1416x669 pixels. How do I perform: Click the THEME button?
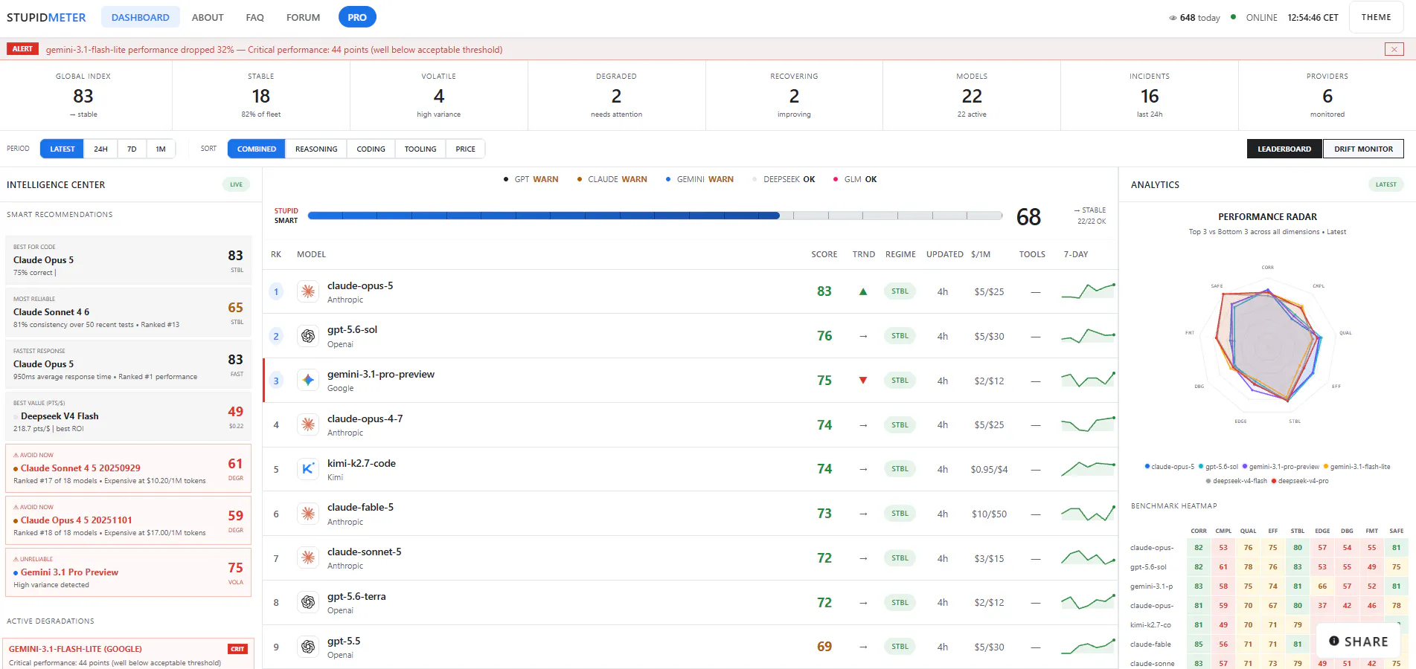click(1376, 17)
